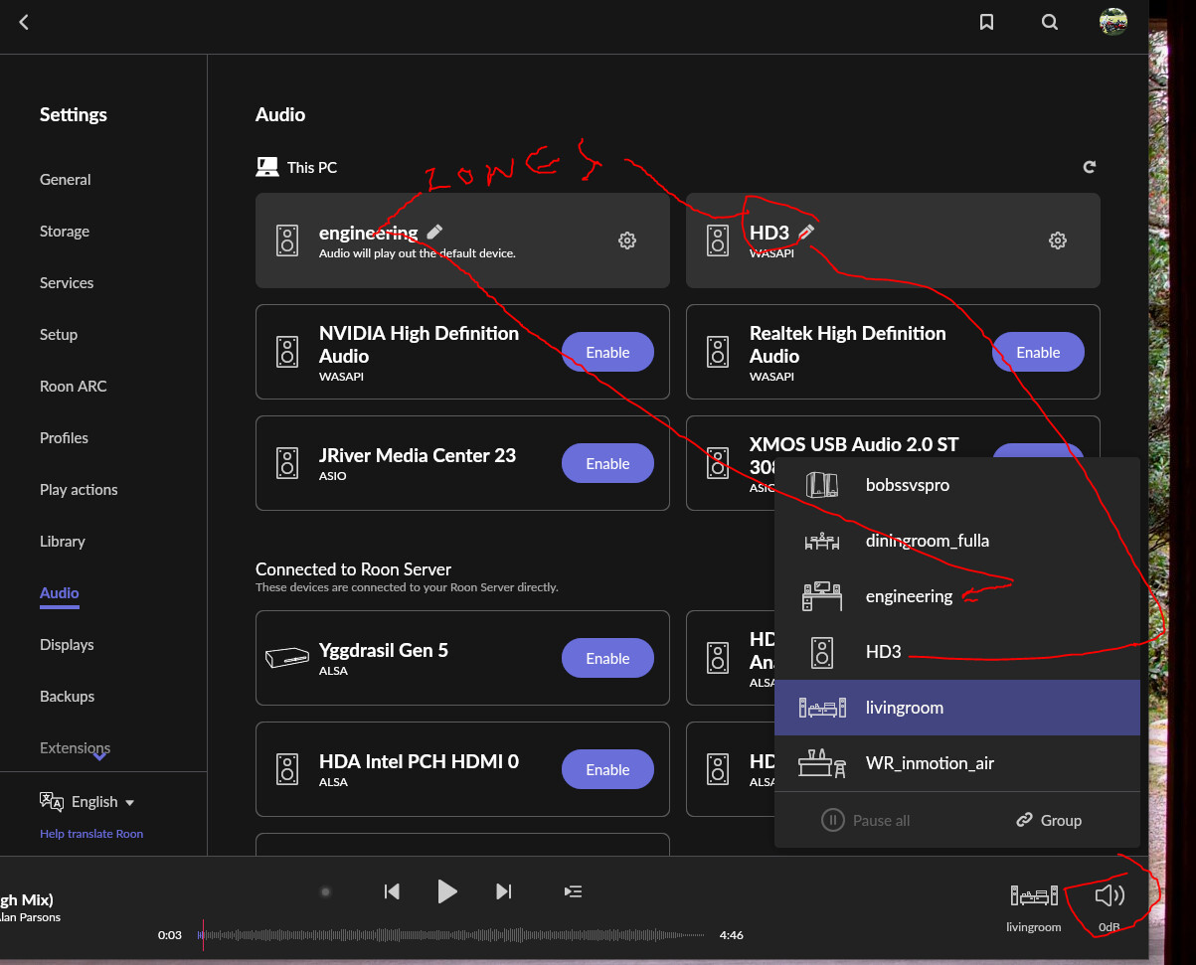Open Setup settings
The width and height of the screenshot is (1196, 965).
tap(59, 335)
